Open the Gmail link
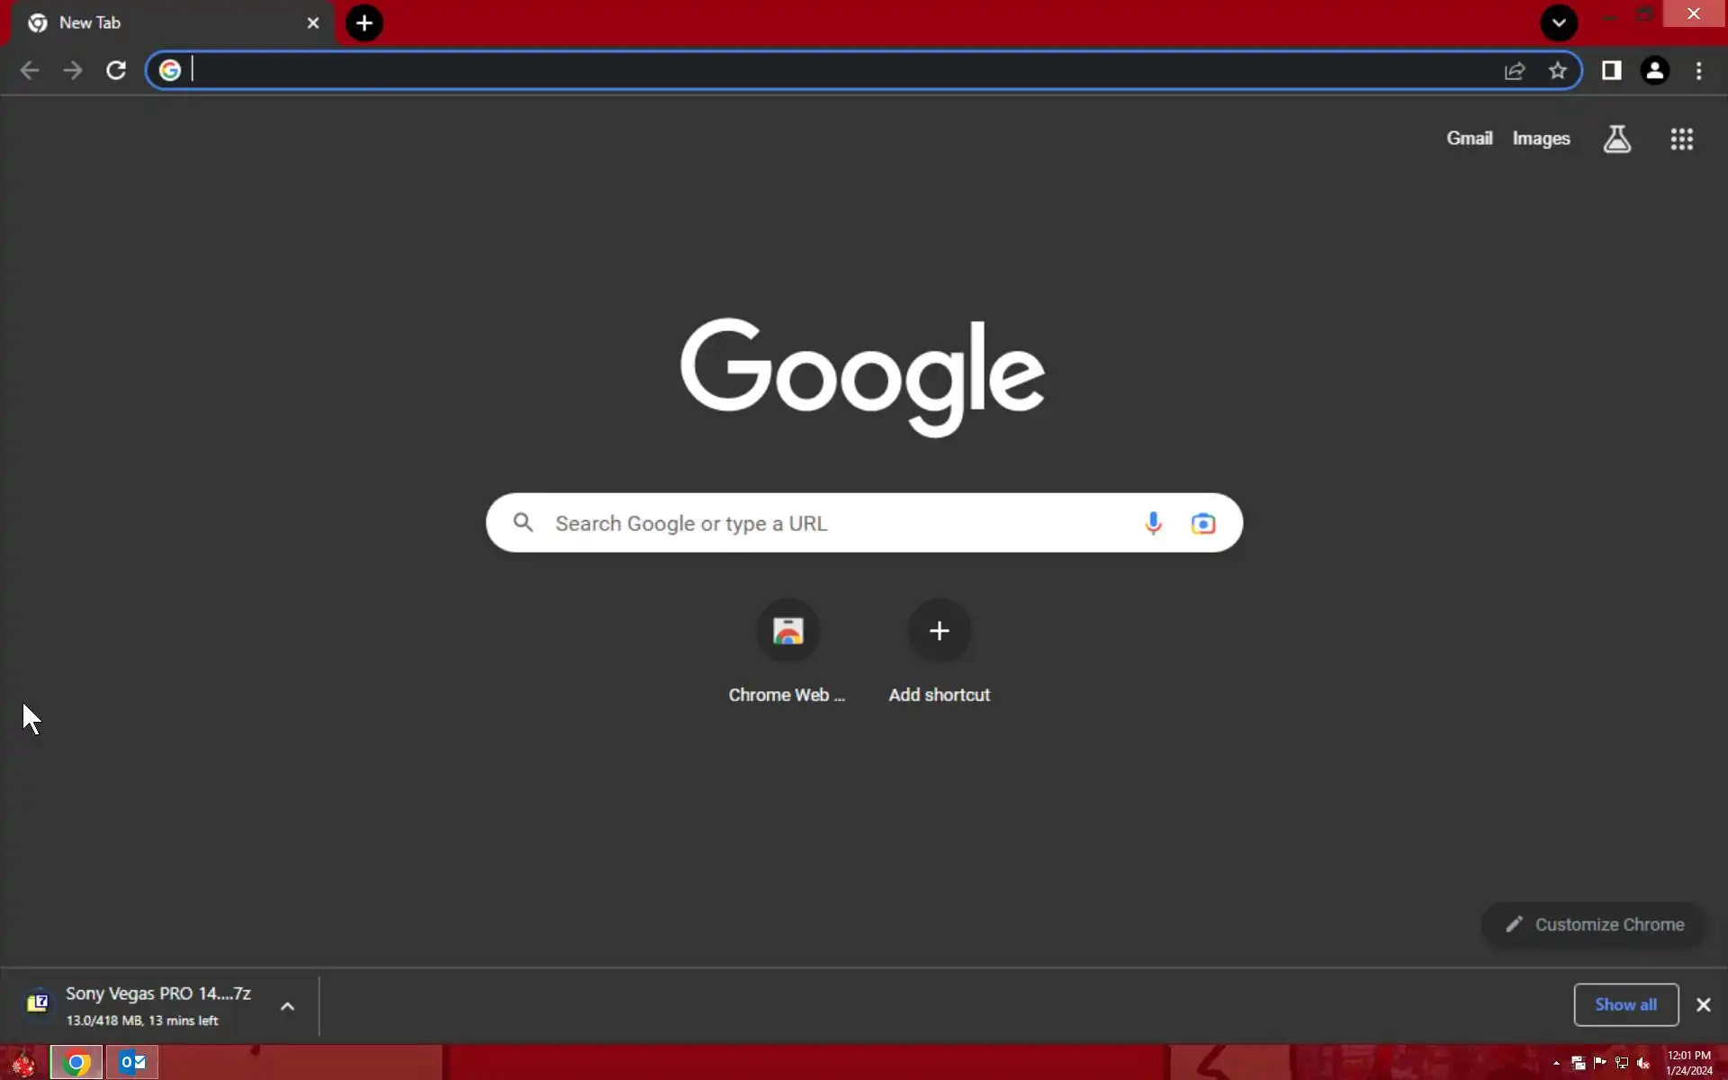Screen dimensions: 1728x1080 (1469, 139)
